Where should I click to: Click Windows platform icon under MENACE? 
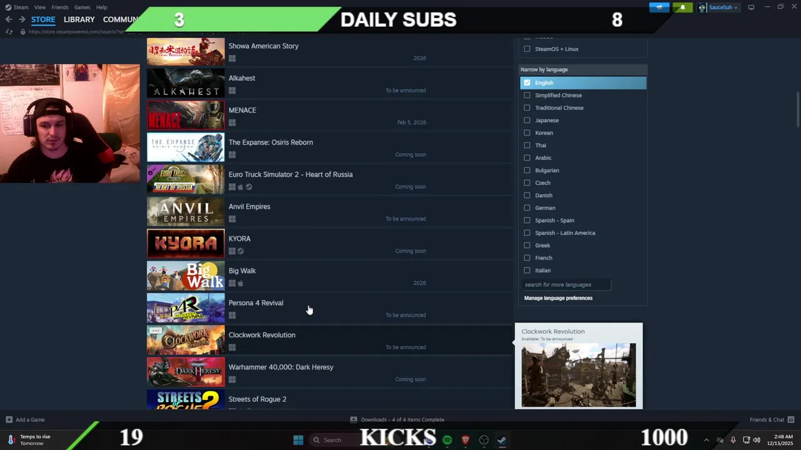[x=232, y=122]
